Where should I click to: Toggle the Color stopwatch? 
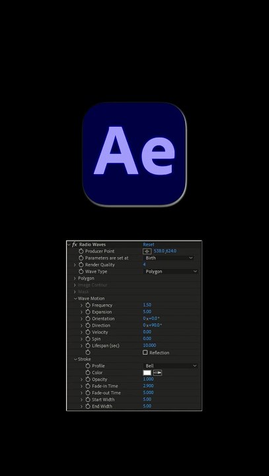[88, 372]
